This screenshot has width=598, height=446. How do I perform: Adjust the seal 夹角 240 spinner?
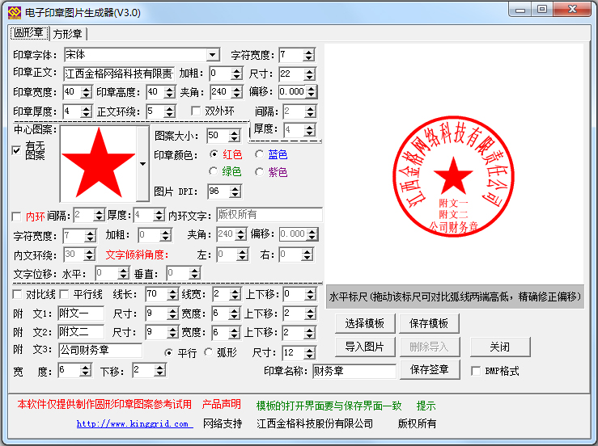[x=237, y=92]
